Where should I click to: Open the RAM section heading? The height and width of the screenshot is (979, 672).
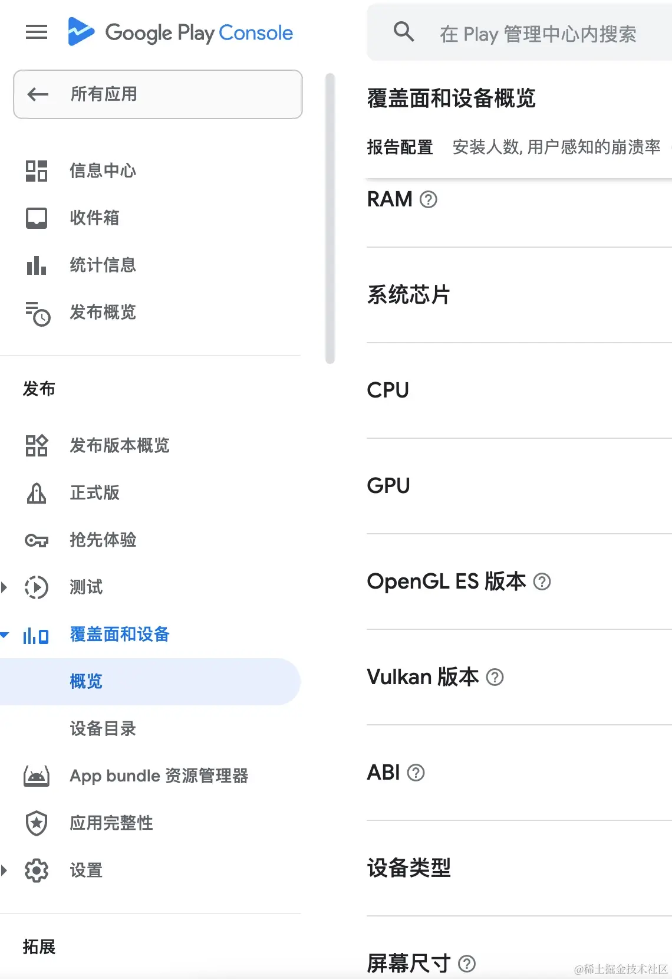coord(390,200)
